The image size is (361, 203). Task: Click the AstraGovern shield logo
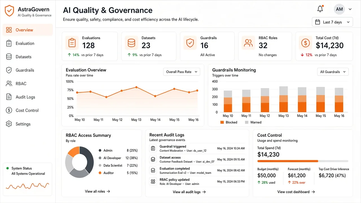click(9, 11)
